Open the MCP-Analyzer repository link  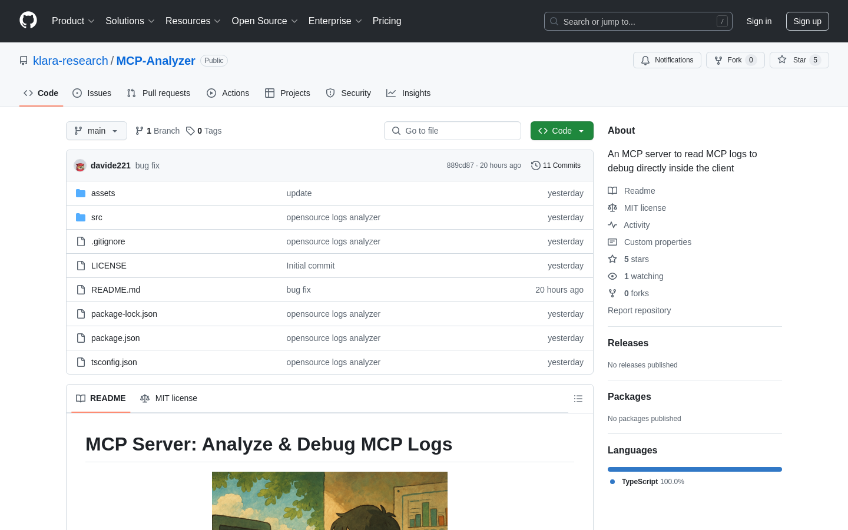(x=156, y=61)
